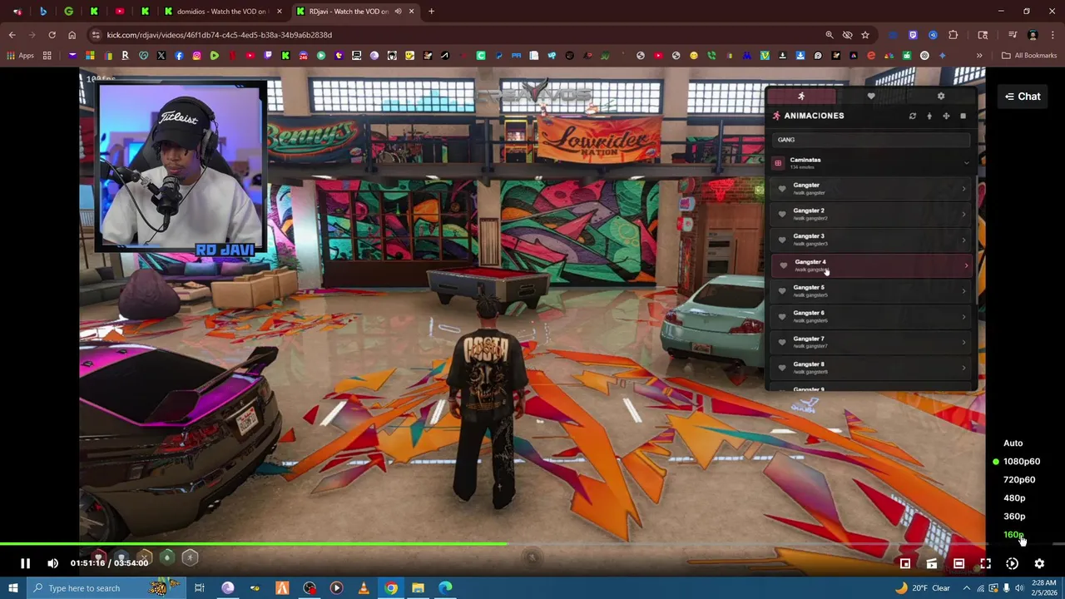Open VLC from the taskbar
Image resolution: width=1065 pixels, height=599 pixels.
pyautogui.click(x=364, y=588)
